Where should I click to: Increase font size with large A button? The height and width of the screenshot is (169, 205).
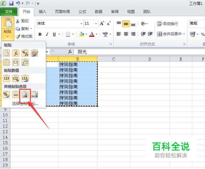102,24
